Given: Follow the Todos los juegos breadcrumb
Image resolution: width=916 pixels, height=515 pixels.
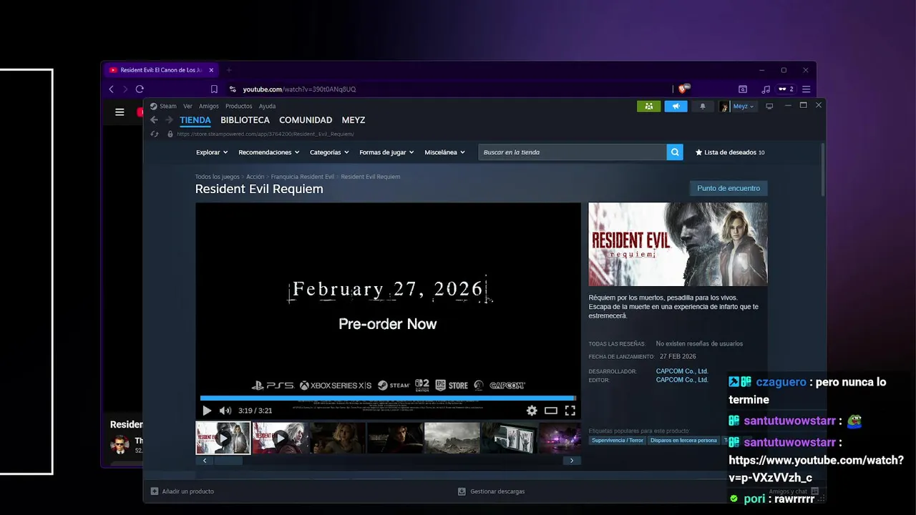Looking at the screenshot, I should coord(218,177).
